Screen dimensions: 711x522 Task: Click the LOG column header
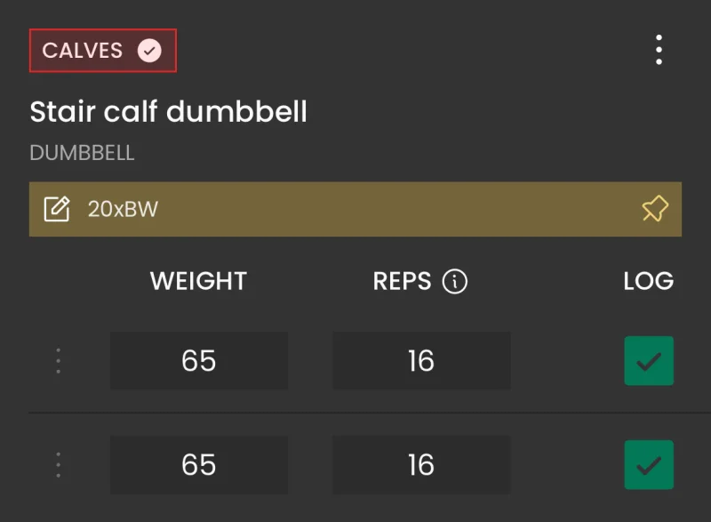pos(649,281)
